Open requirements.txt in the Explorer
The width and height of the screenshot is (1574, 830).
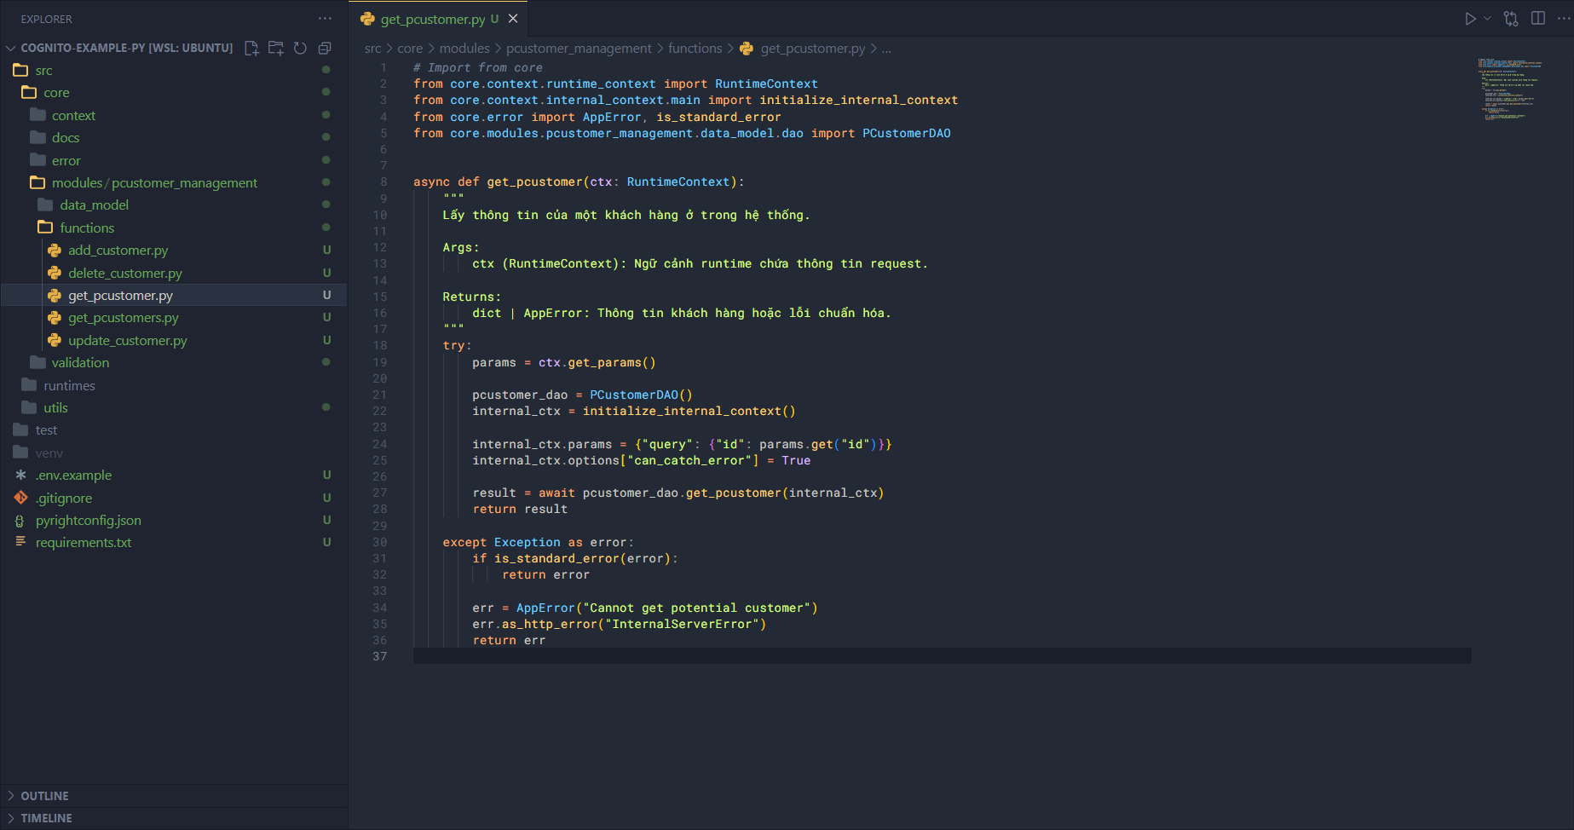(84, 543)
